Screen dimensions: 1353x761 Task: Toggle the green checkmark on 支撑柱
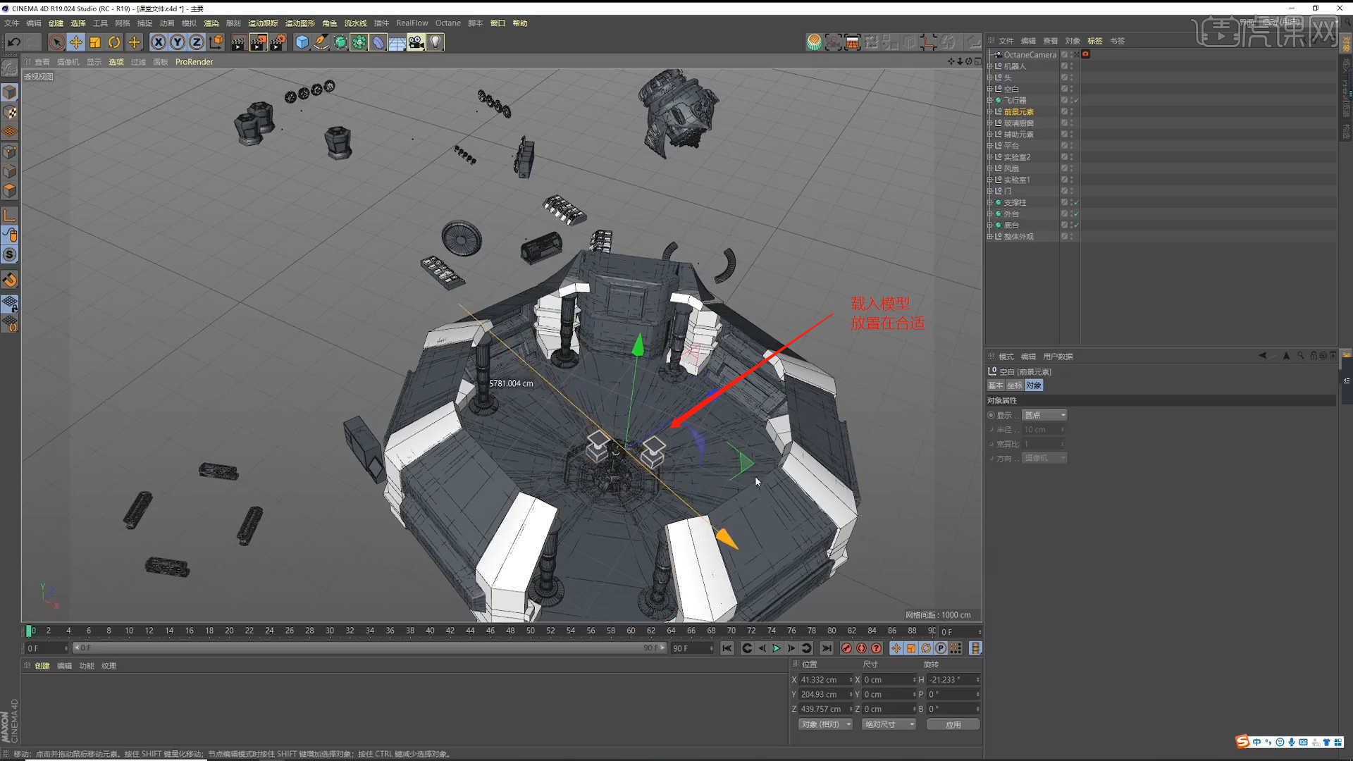tap(1076, 203)
